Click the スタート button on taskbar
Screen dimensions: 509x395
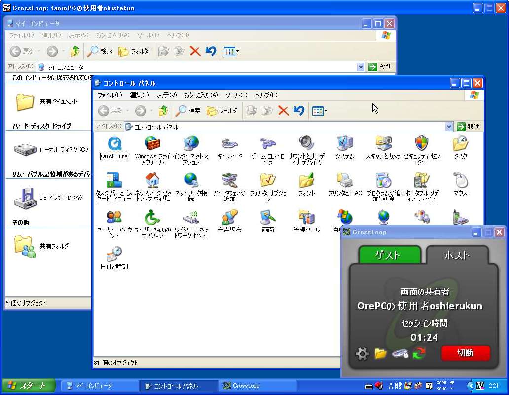point(28,386)
